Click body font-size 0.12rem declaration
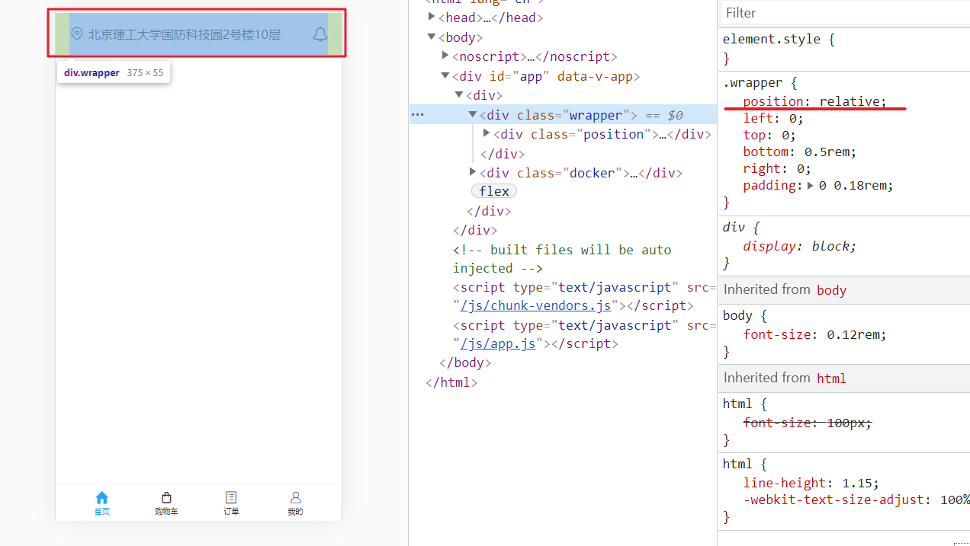 click(815, 334)
